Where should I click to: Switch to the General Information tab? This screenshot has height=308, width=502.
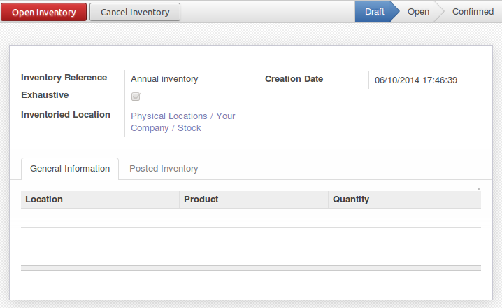[70, 169]
